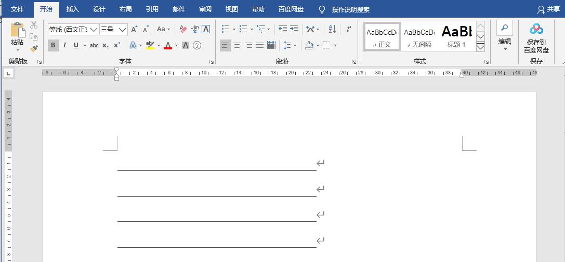Image resolution: width=565 pixels, height=262 pixels.
Task: Increase paragraph indent
Action: pos(294,29)
